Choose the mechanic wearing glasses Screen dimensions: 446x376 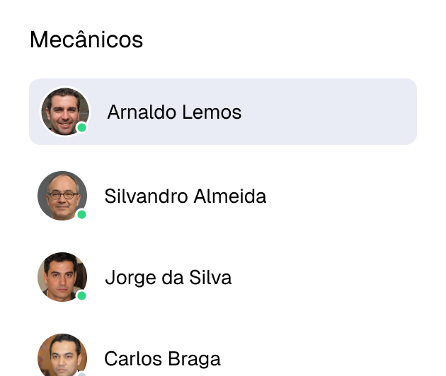click(185, 196)
